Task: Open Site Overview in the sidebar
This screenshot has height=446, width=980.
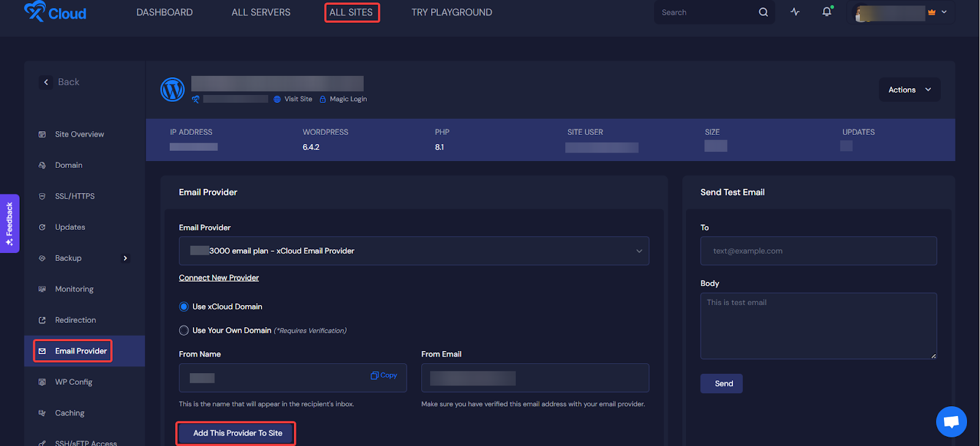Action: (80, 134)
